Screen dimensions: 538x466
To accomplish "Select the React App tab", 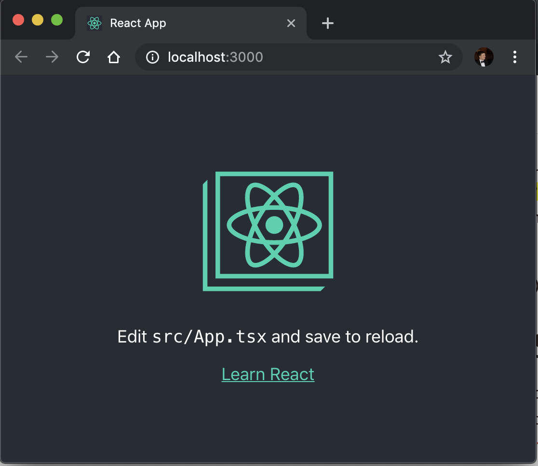I will point(191,23).
